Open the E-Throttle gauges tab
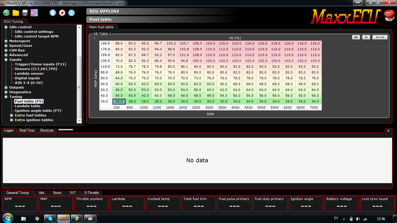Image resolution: width=397 pixels, height=223 pixels. pyautogui.click(x=92, y=193)
